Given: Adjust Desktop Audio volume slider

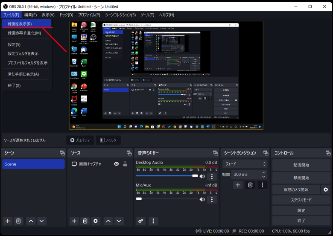Looking at the screenshot, I should point(167,176).
